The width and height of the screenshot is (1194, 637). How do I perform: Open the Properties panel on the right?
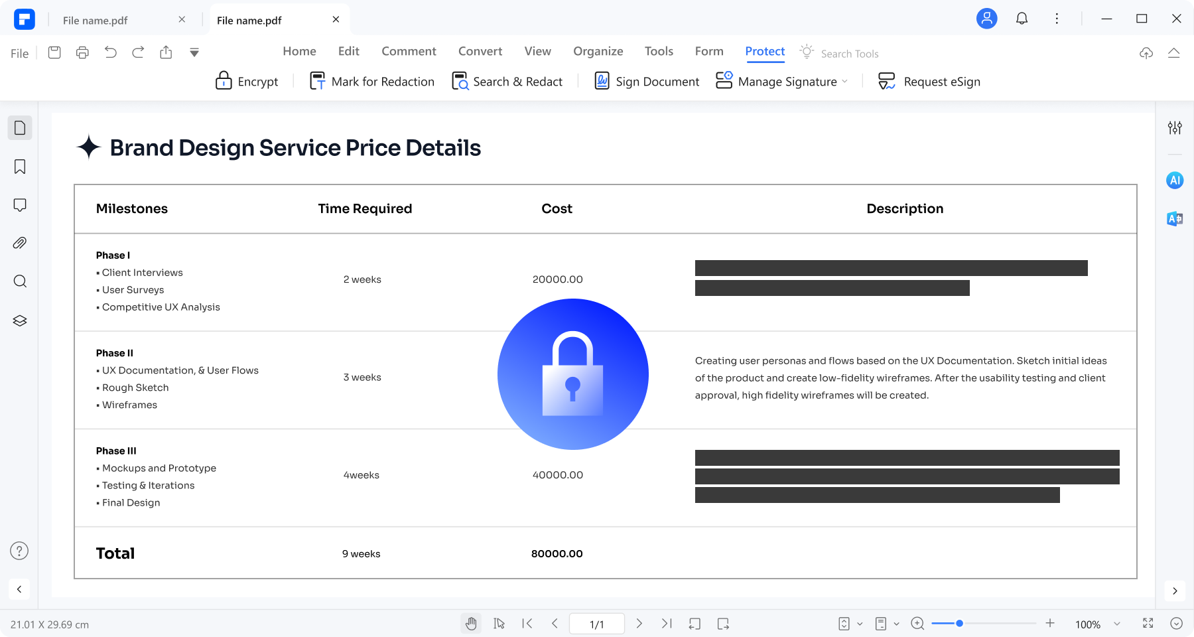[x=1175, y=127]
